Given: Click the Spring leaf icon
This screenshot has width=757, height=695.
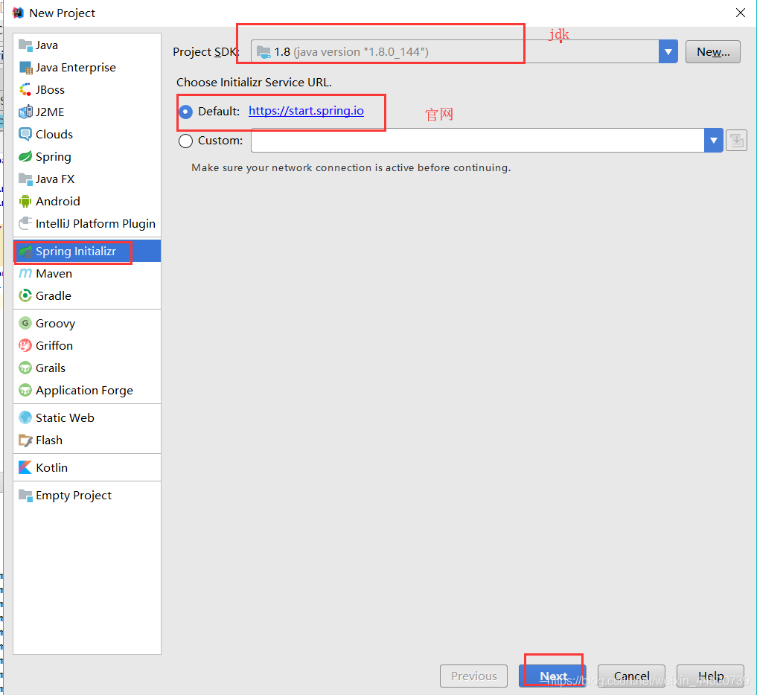Looking at the screenshot, I should (x=25, y=156).
